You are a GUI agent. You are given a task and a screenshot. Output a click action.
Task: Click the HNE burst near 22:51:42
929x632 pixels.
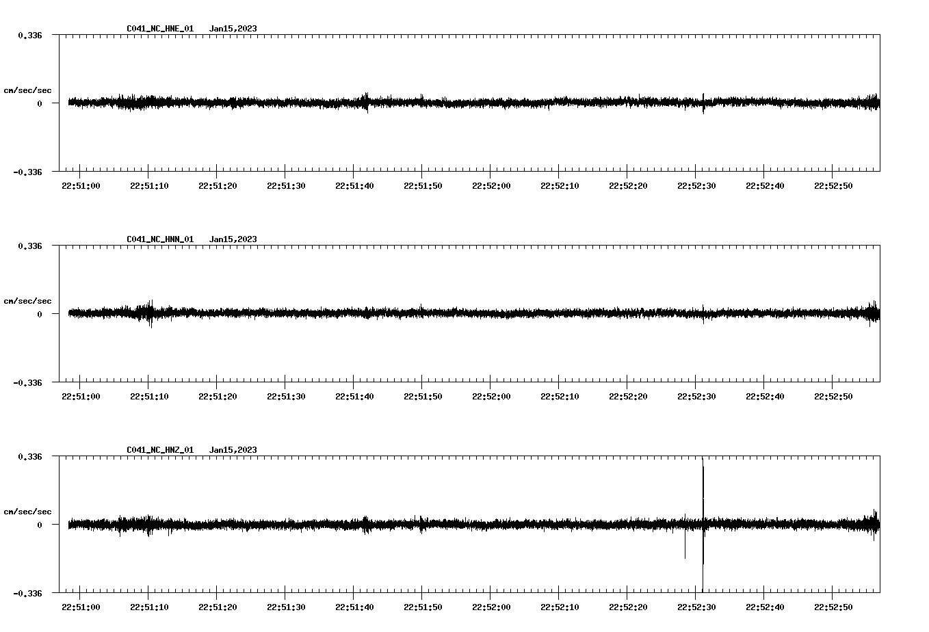[366, 103]
